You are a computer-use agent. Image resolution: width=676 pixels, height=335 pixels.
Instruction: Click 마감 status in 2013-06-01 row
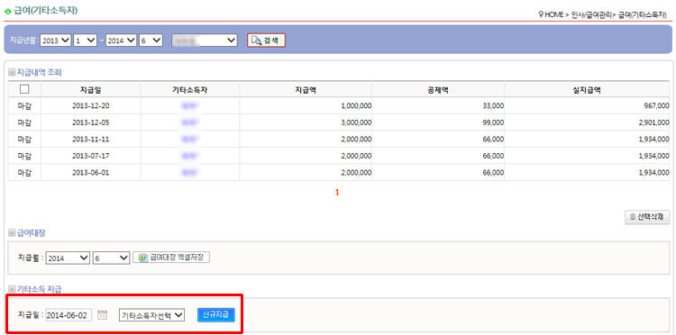click(24, 173)
